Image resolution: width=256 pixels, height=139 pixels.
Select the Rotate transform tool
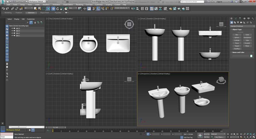58,8
